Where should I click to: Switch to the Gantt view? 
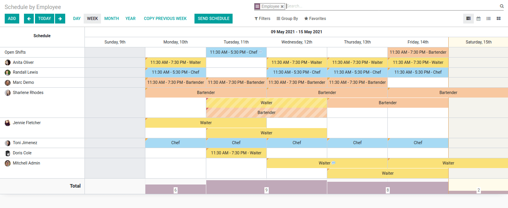[468, 18]
